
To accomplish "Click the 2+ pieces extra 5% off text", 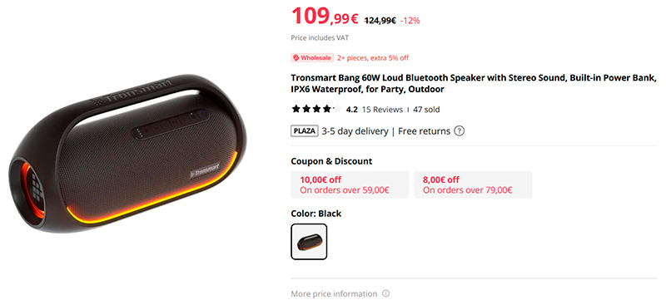I will point(373,58).
